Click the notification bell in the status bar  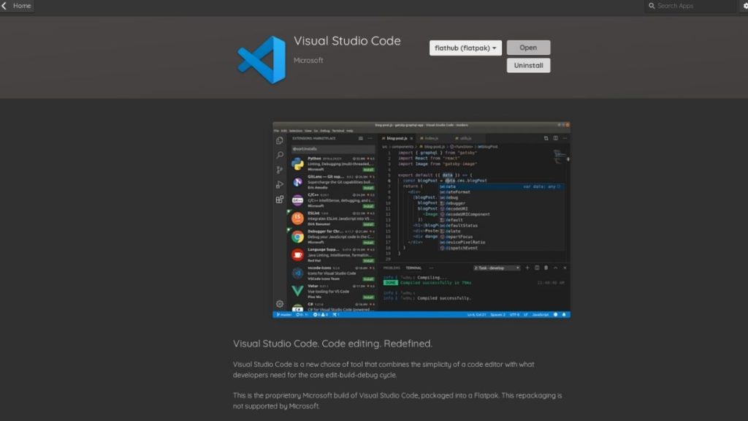(x=563, y=314)
